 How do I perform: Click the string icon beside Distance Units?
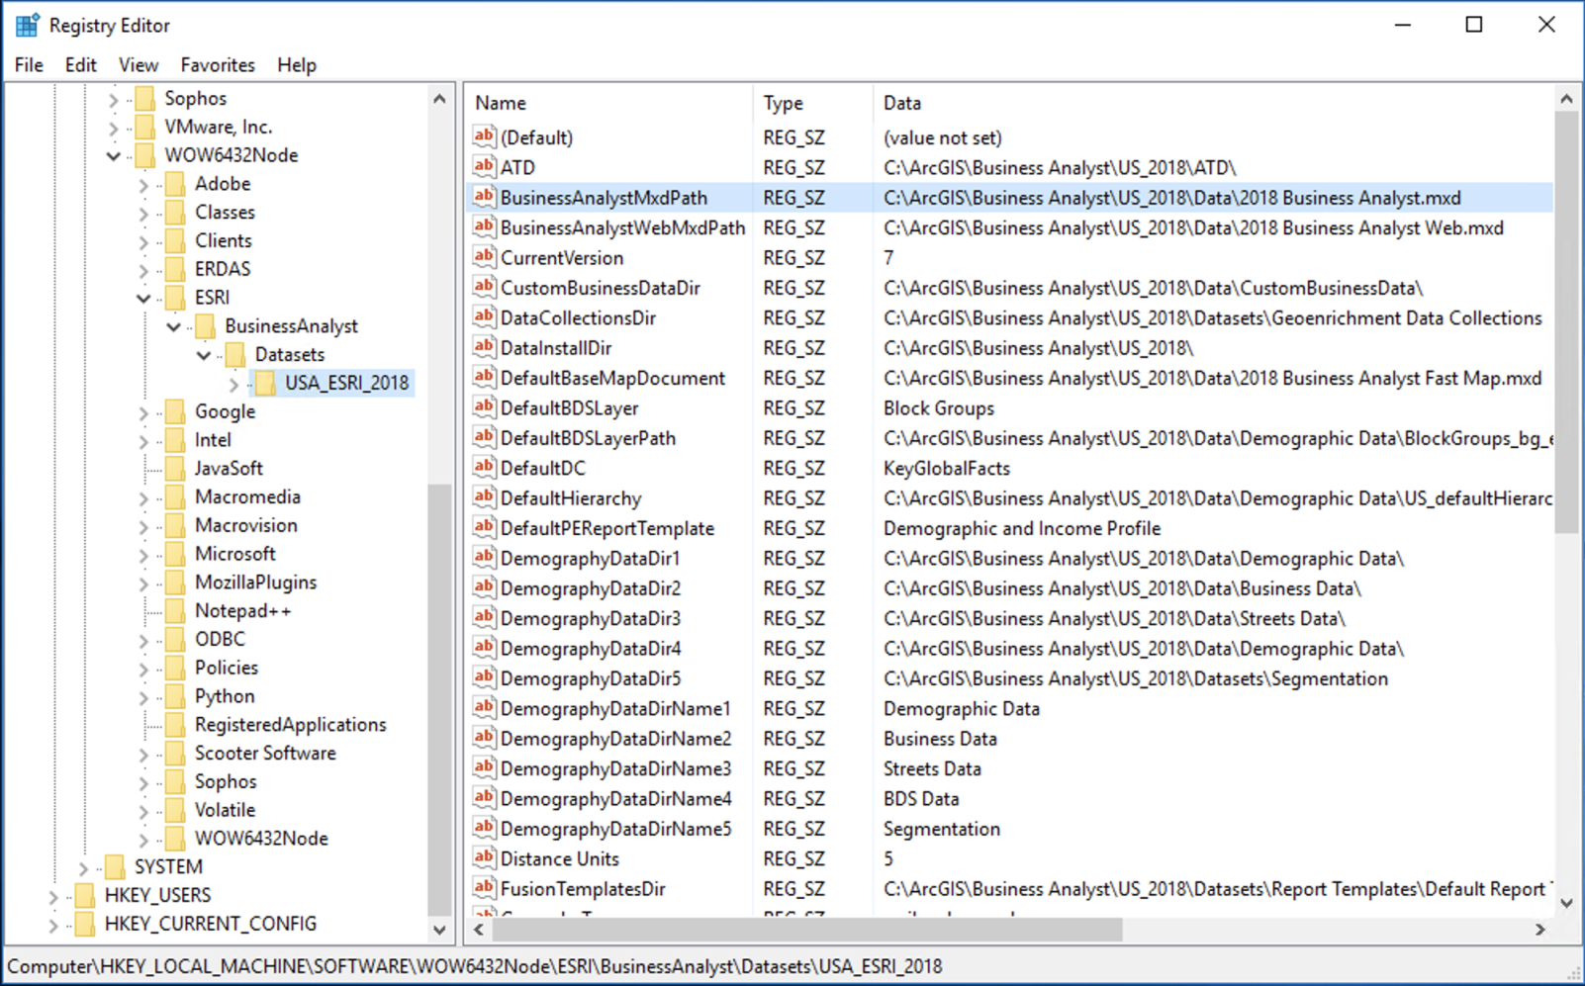(x=484, y=857)
